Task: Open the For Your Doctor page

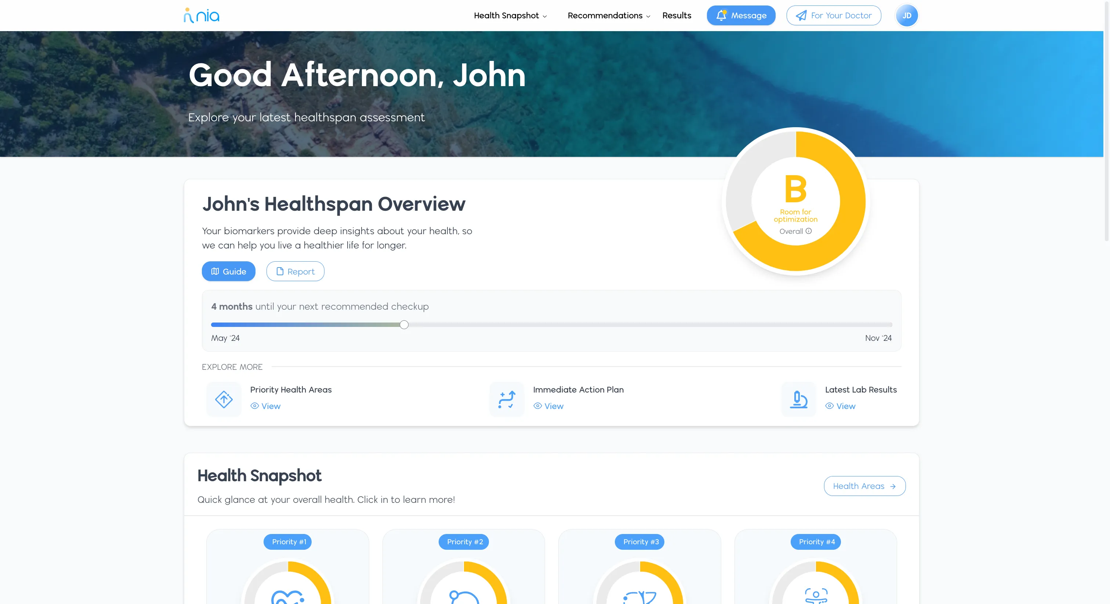Action: pyautogui.click(x=833, y=15)
